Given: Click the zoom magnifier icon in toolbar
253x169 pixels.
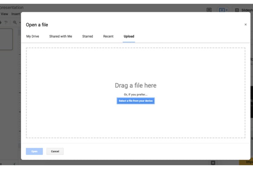Looking at the screenshot, I should point(15,22).
